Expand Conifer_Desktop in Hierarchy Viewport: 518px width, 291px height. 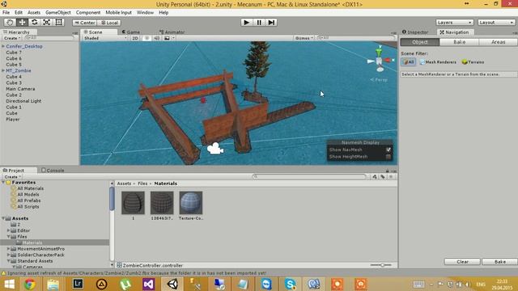(3, 47)
